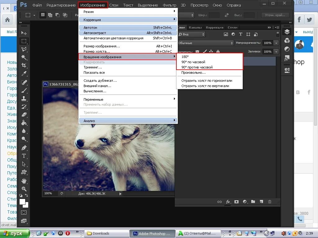318x238 pixels.
Task: Click the create new layer icon
Action: click(x=261, y=201)
